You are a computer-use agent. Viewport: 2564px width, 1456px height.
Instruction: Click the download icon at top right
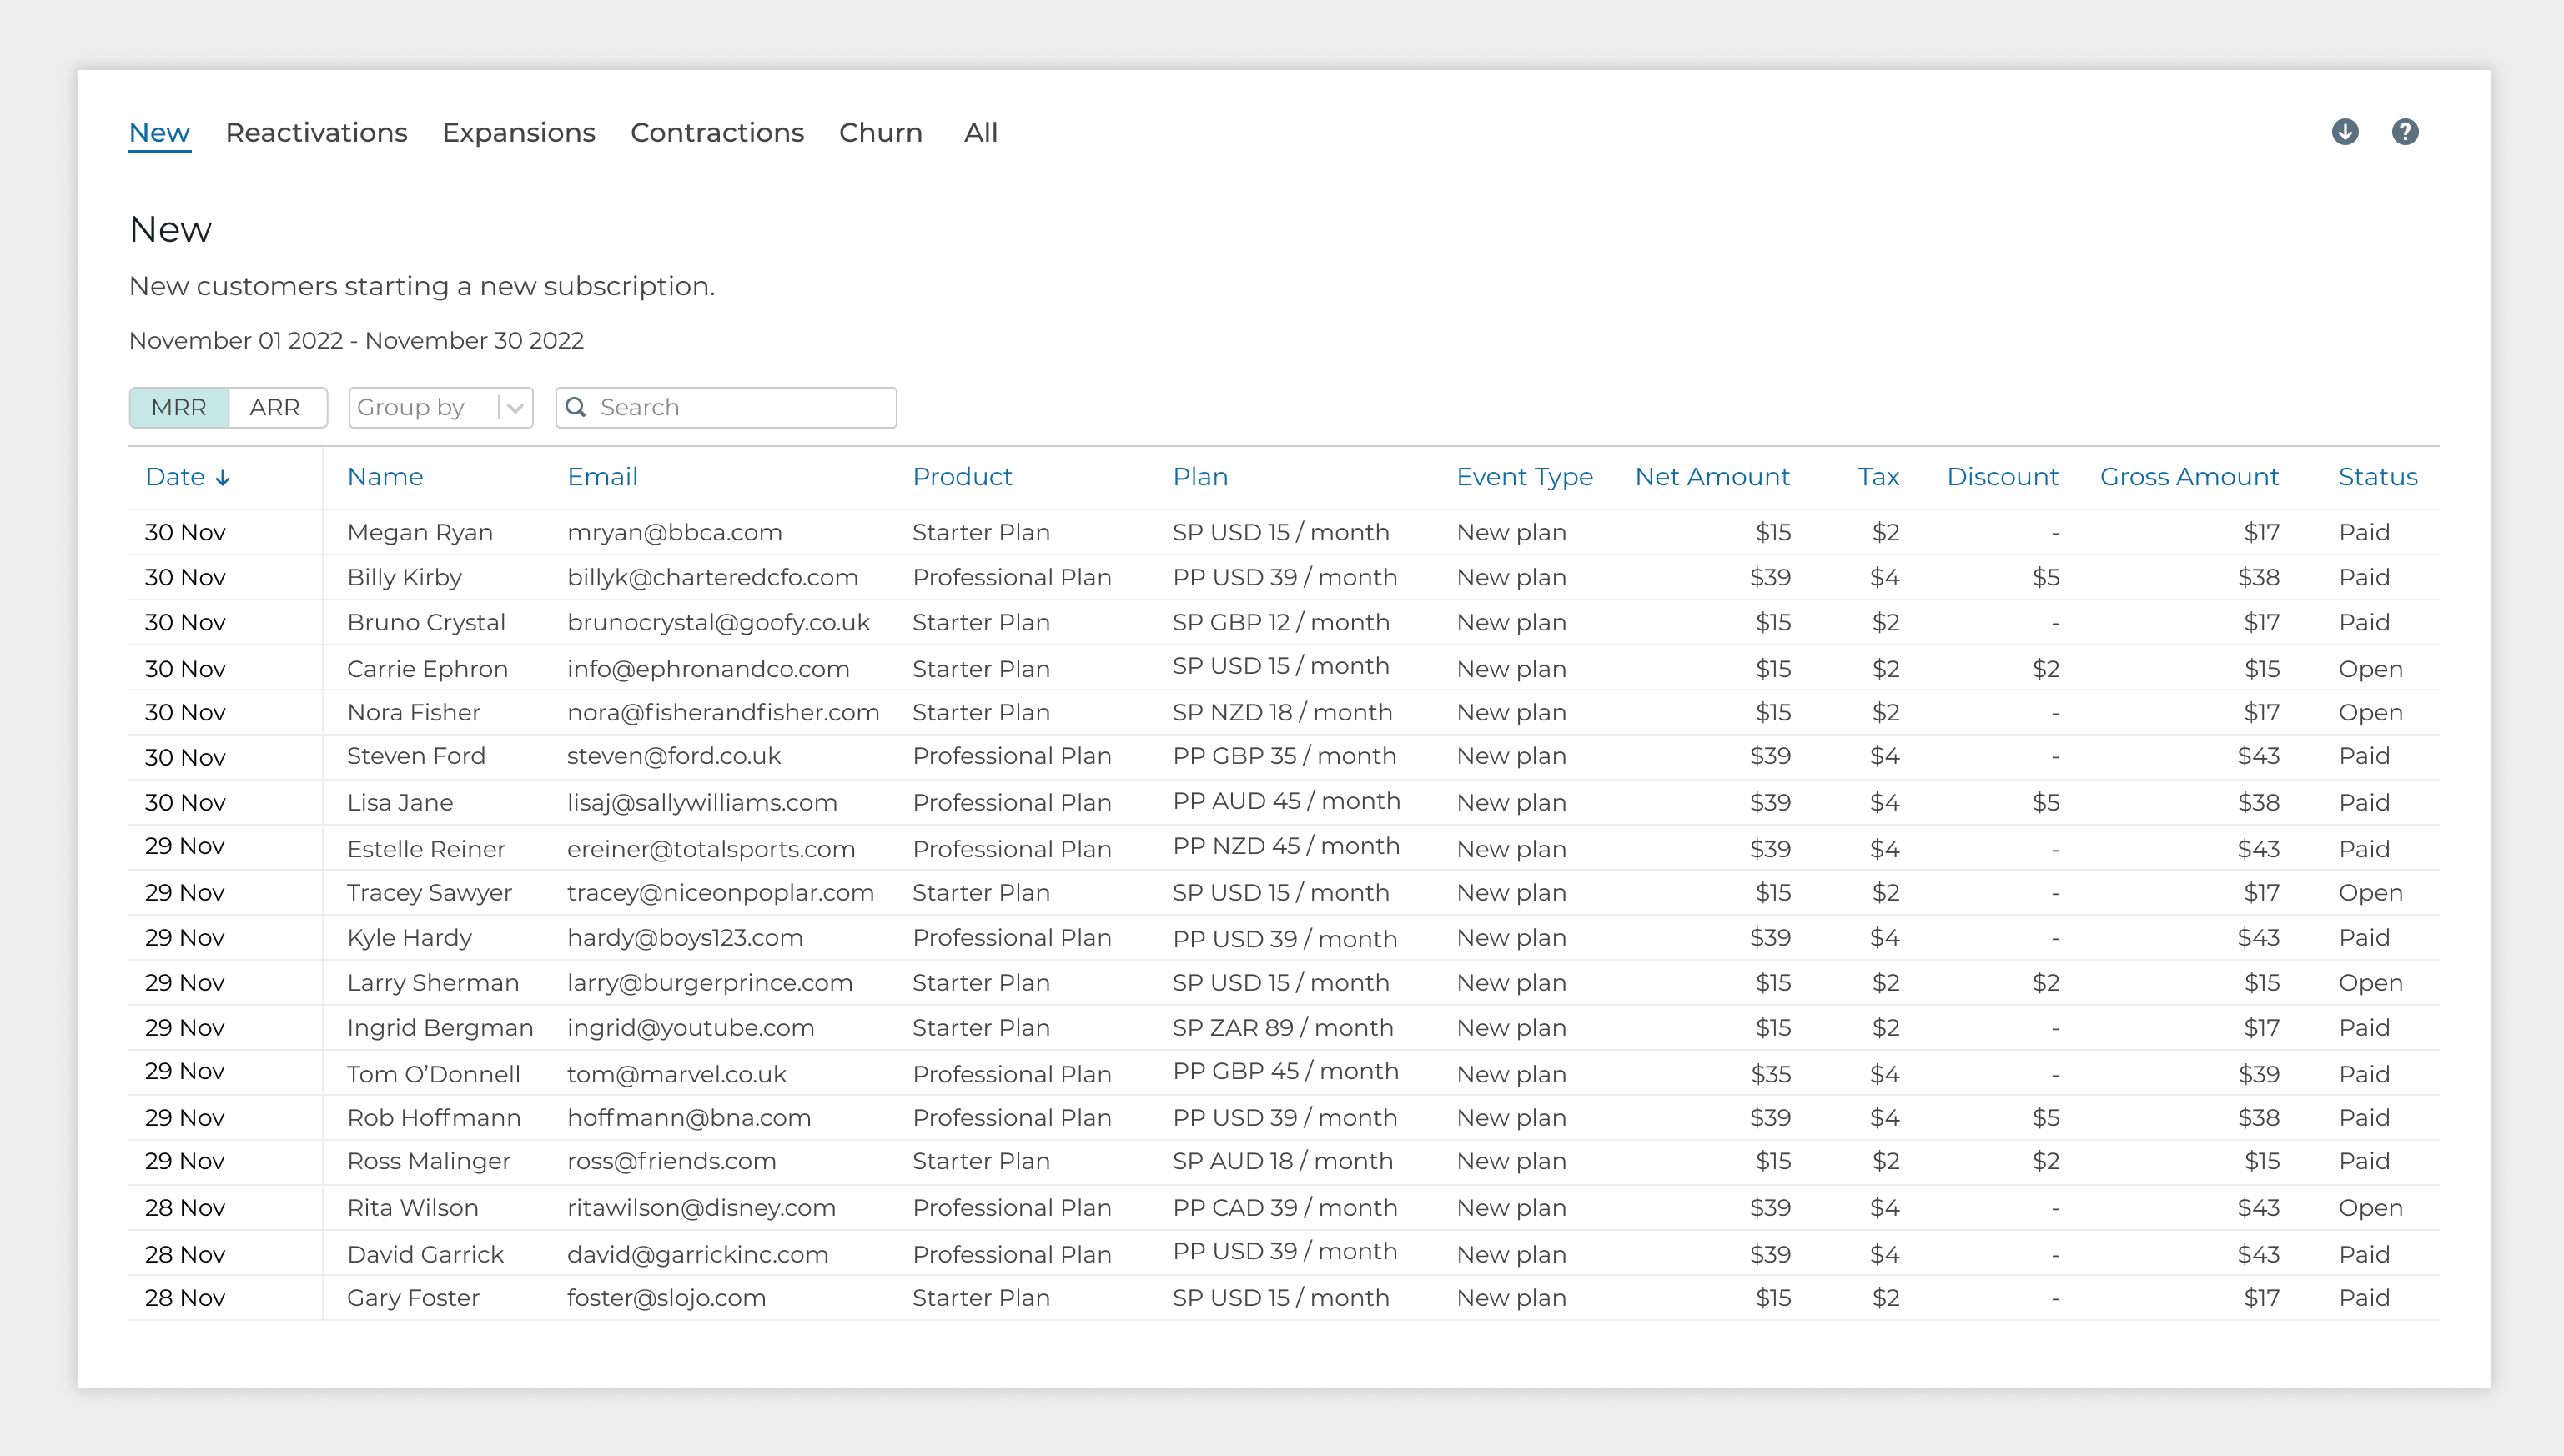click(2345, 132)
